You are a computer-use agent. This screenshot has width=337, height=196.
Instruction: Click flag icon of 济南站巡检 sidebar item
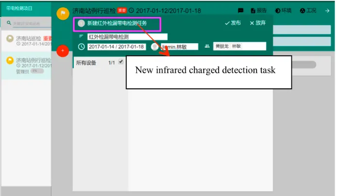click(10, 39)
